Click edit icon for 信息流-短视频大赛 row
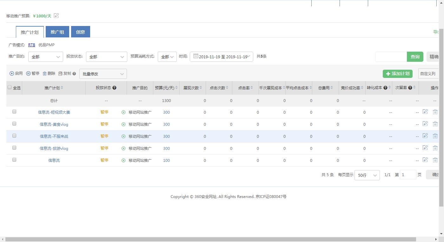The image size is (444, 242). point(425,112)
